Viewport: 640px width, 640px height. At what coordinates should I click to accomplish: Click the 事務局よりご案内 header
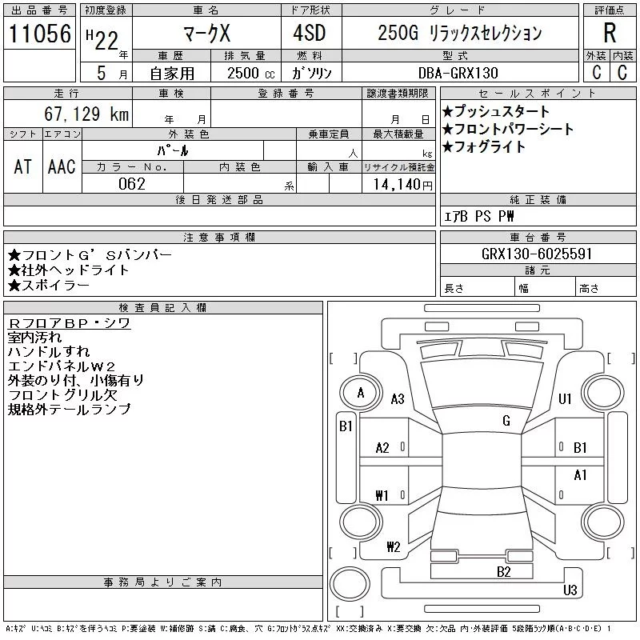163,582
